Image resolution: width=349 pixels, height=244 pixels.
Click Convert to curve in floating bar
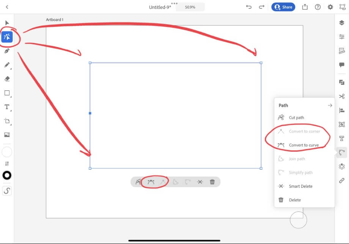pyautogui.click(x=151, y=182)
